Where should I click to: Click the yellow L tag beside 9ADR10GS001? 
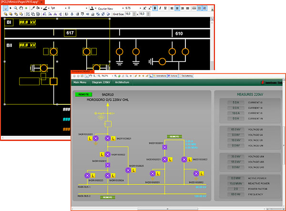(x=89, y=138)
